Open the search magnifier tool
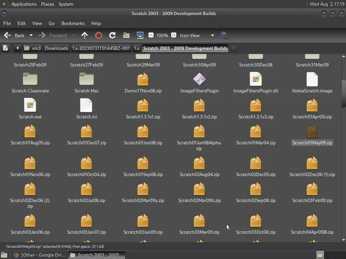Image resolution: width=346 pixels, height=259 pixels. pyautogui.click(x=224, y=35)
